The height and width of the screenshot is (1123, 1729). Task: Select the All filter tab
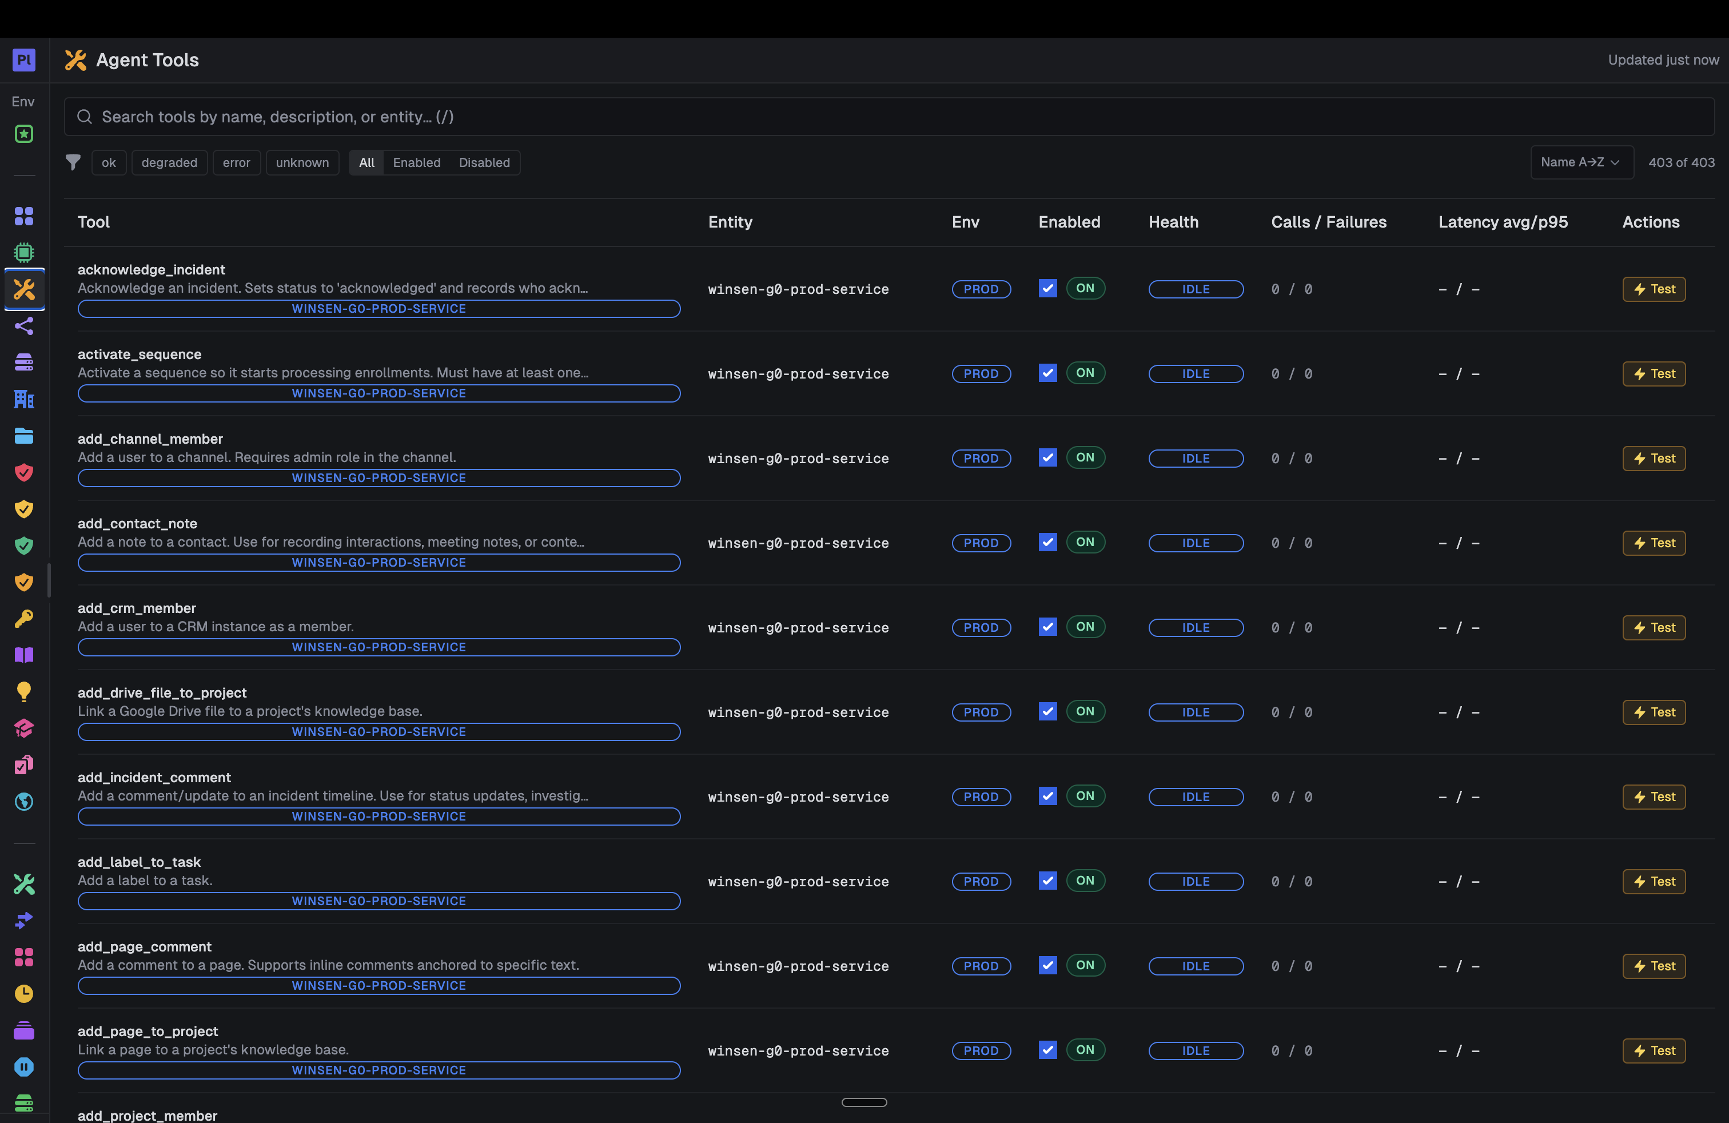367,163
